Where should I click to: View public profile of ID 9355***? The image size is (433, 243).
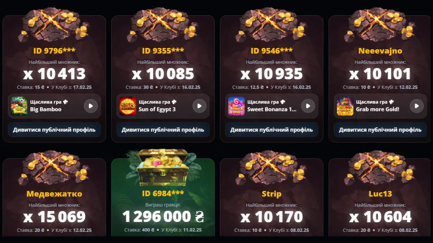click(x=163, y=130)
